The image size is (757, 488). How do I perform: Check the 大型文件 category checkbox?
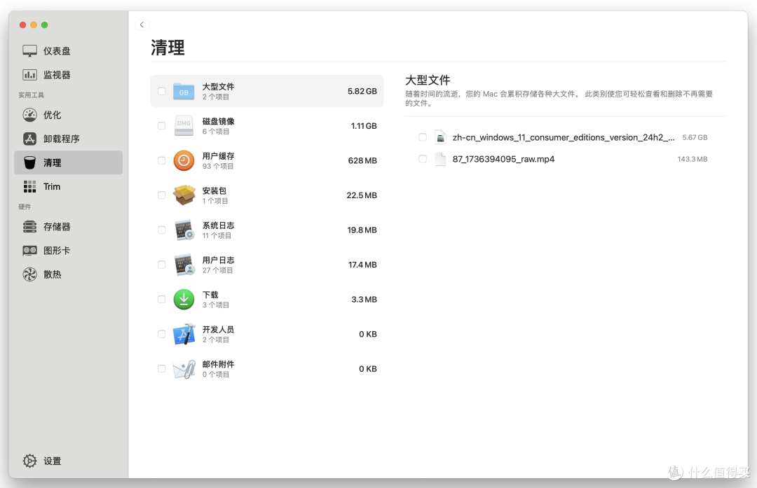[162, 91]
